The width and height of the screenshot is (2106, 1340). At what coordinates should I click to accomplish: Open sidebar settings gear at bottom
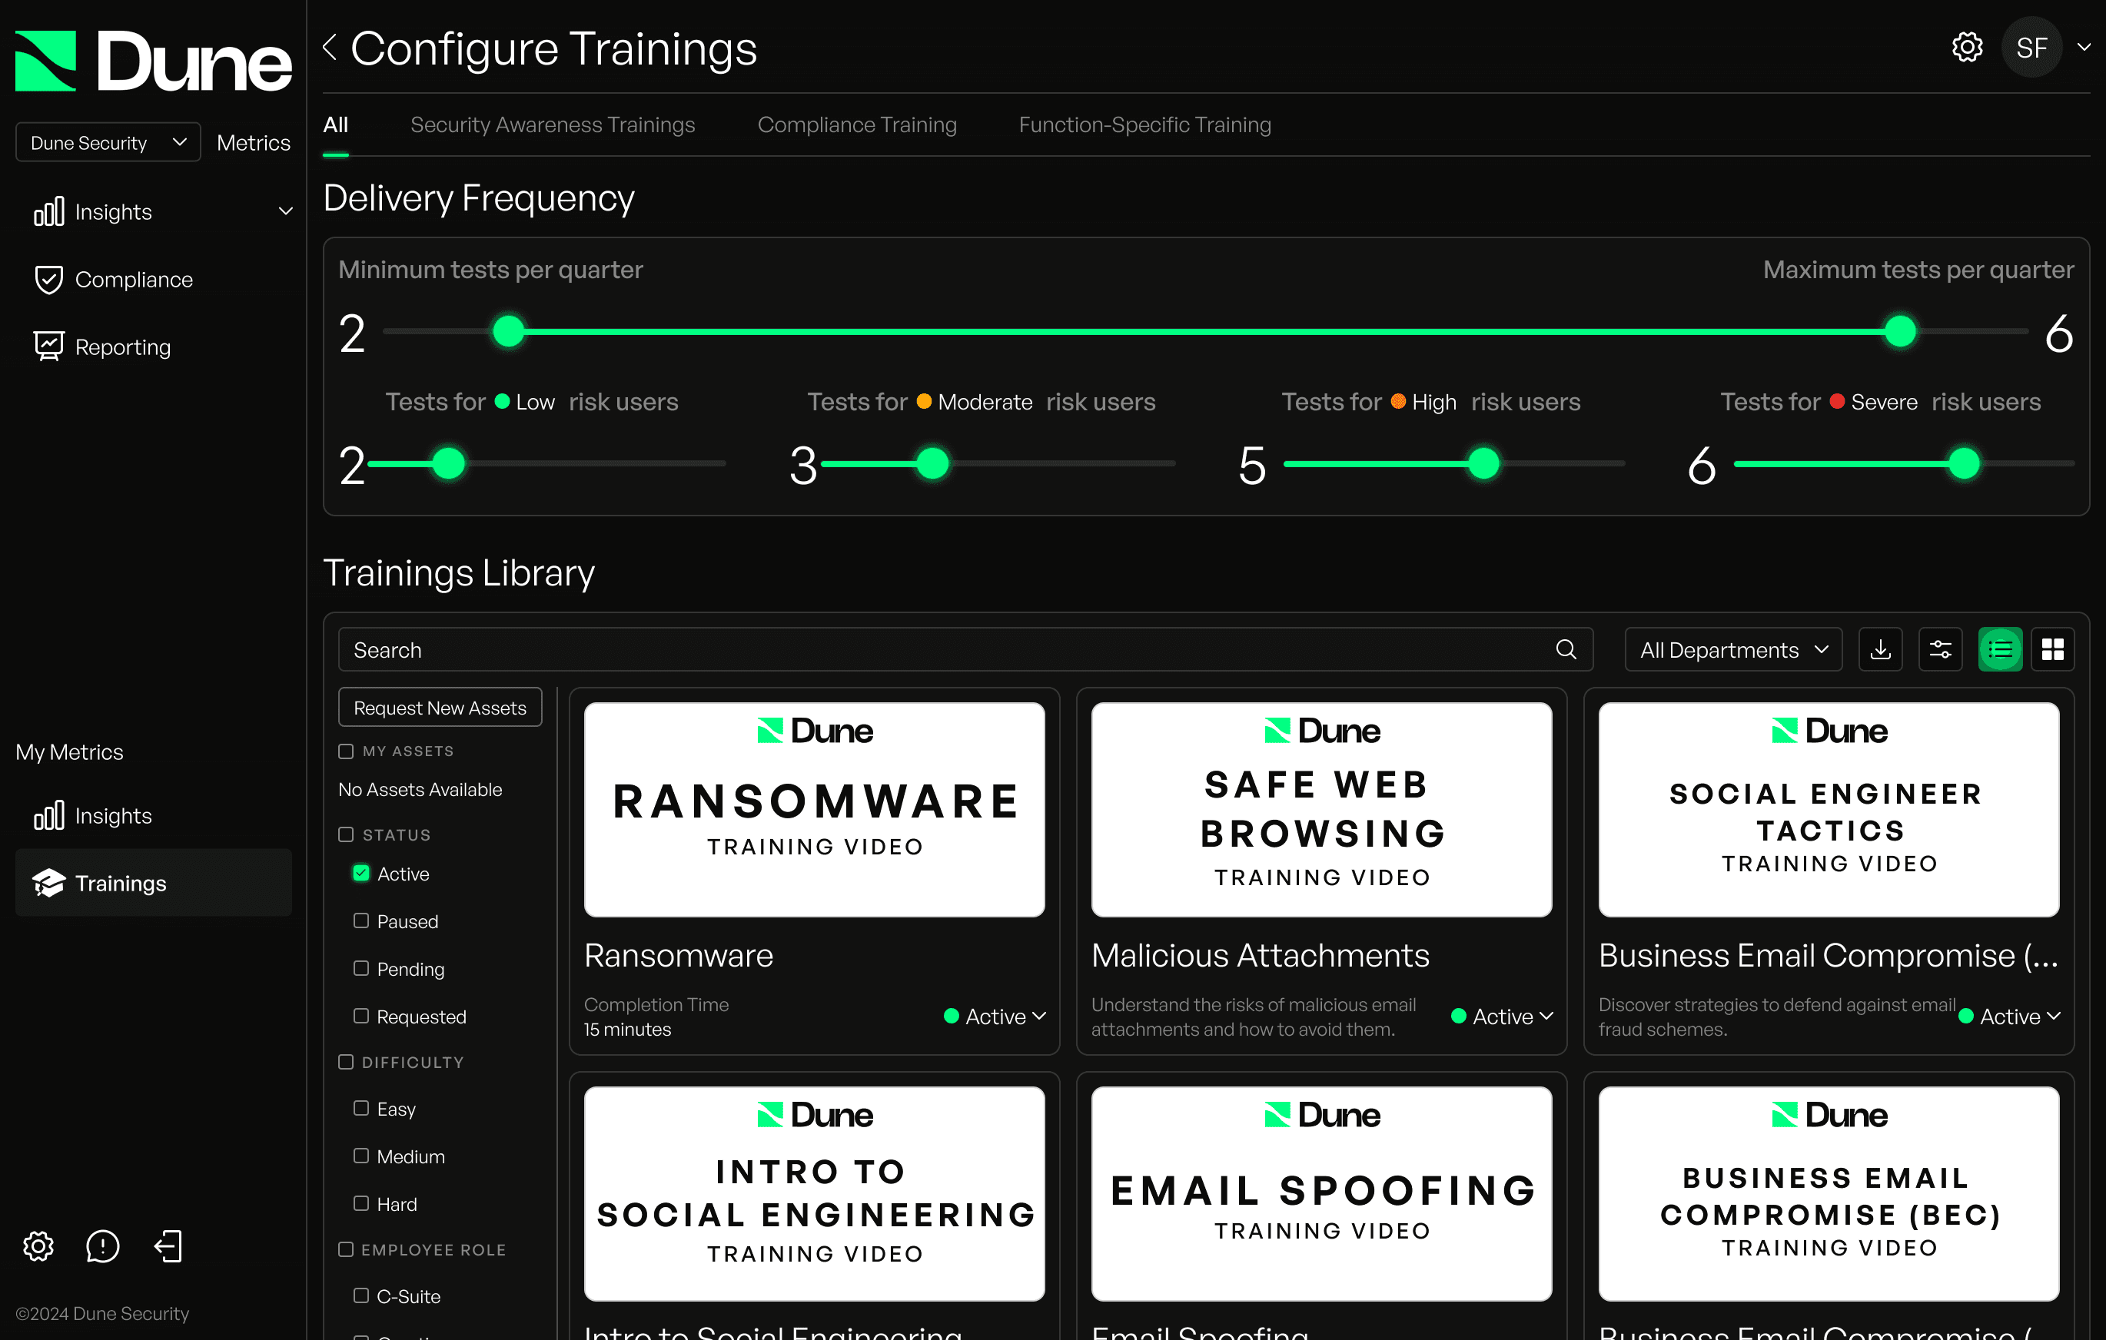[38, 1245]
